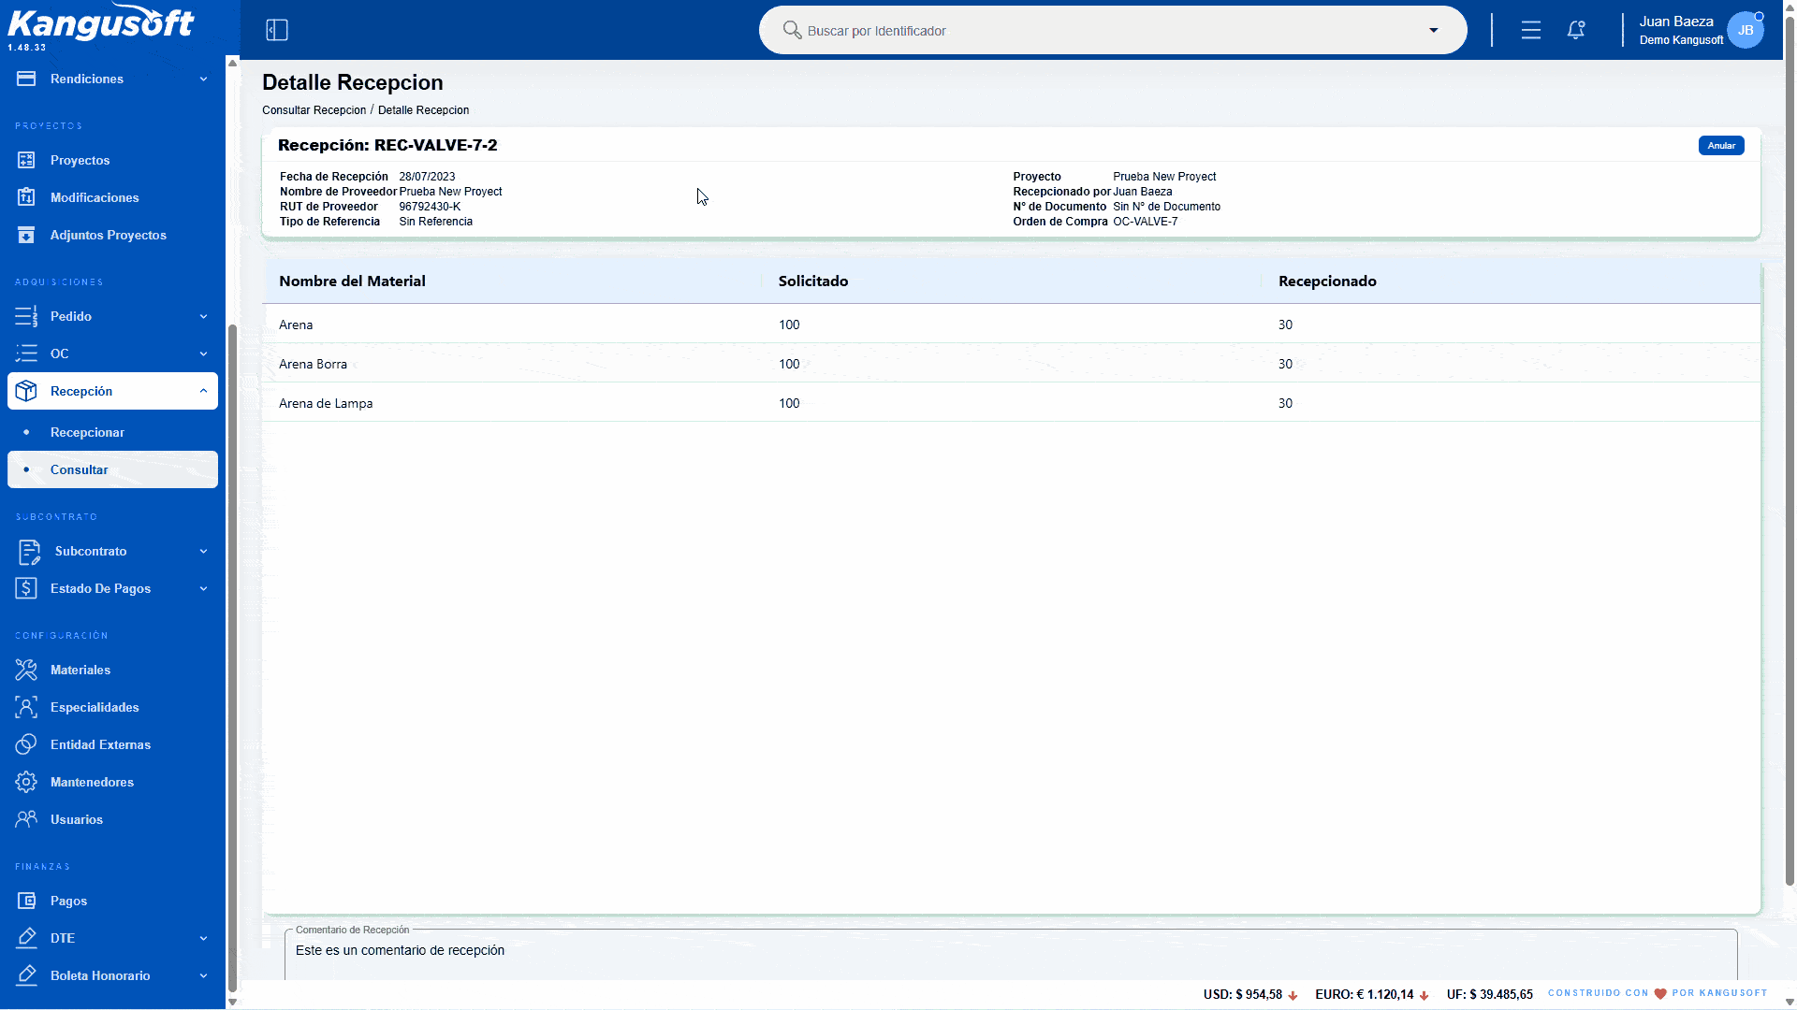The width and height of the screenshot is (1797, 1010).
Task: Click the EURO exchange rate in footer
Action: pos(1372,994)
